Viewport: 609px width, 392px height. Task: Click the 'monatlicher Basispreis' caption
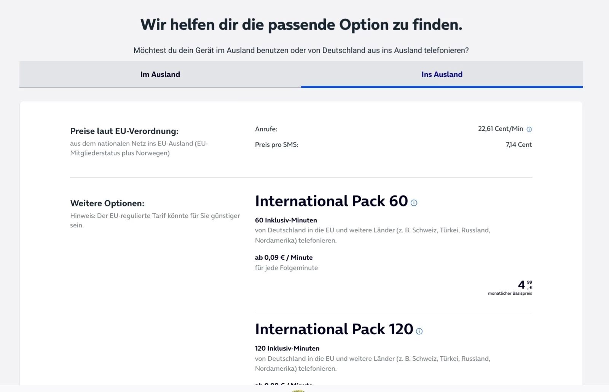click(510, 294)
